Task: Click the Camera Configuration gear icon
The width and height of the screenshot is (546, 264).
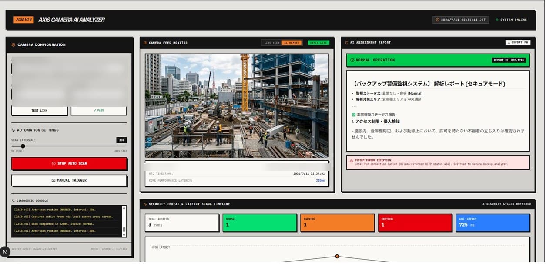Action: (13, 45)
